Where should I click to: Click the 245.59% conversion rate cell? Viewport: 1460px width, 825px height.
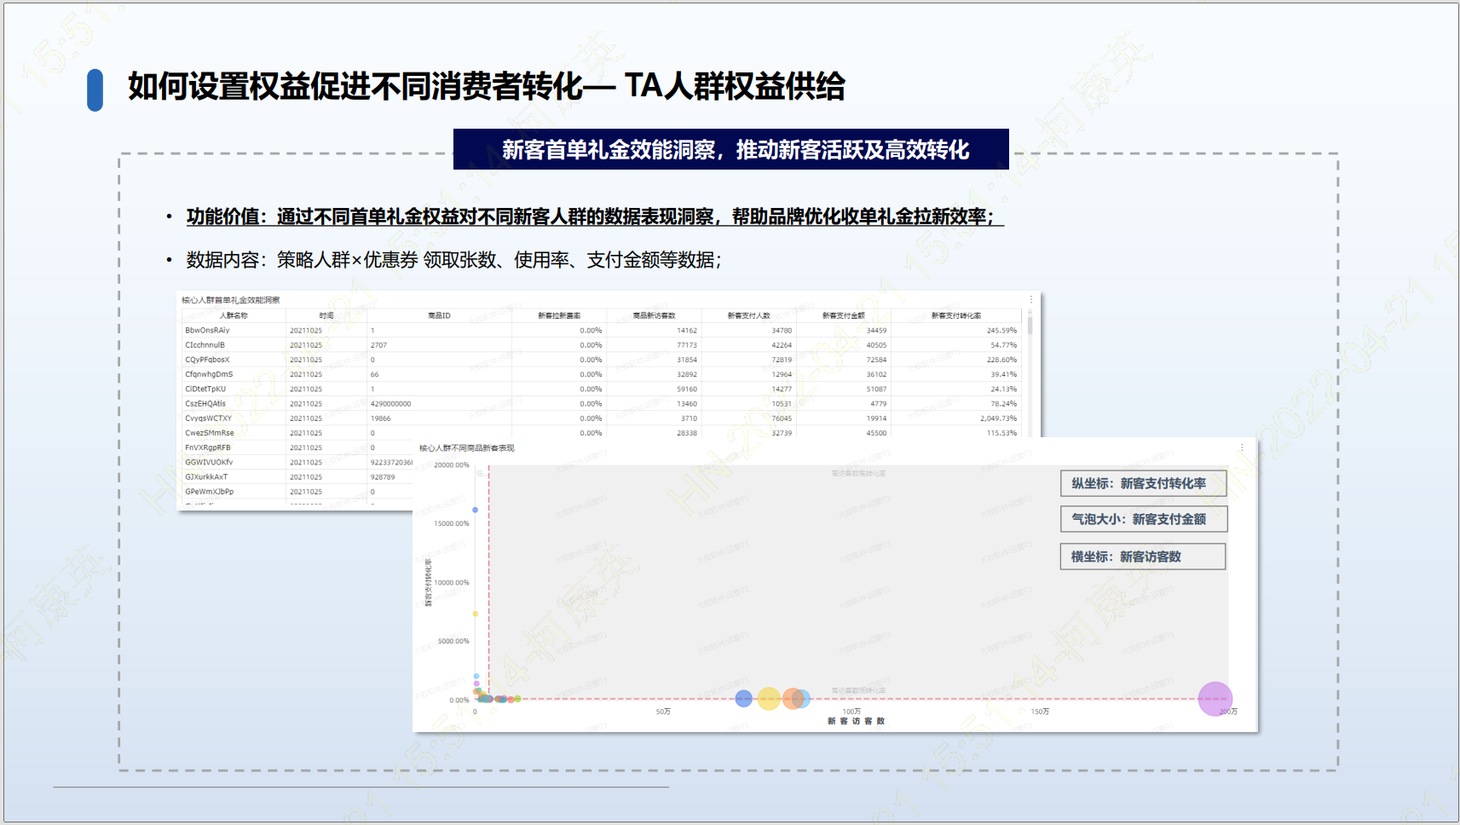(x=1001, y=331)
